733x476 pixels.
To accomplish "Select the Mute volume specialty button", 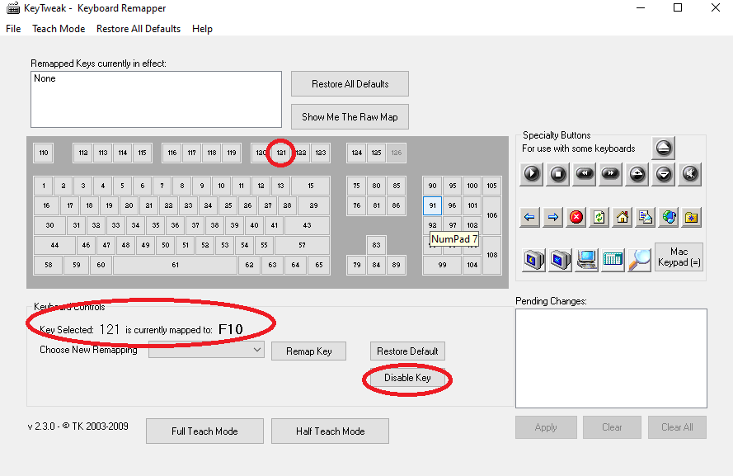I will (x=691, y=174).
